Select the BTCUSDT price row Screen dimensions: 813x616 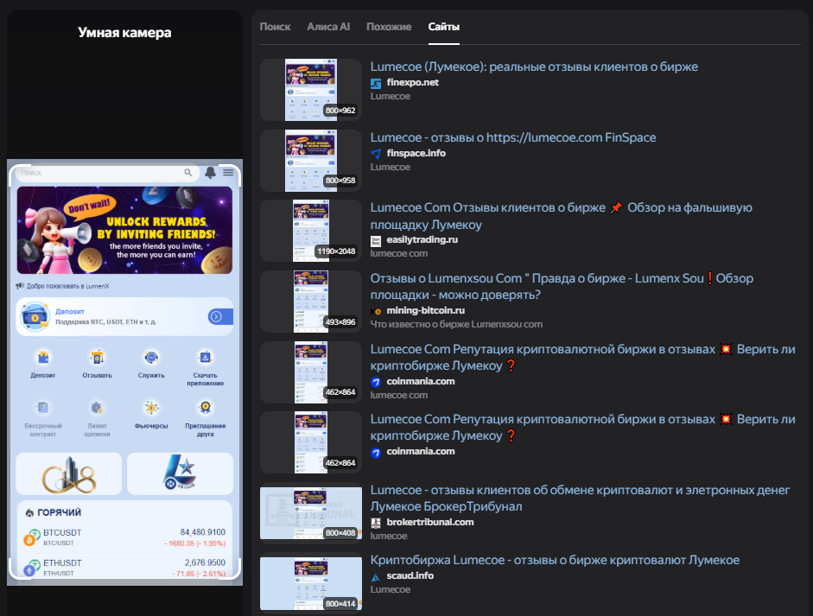point(124,537)
